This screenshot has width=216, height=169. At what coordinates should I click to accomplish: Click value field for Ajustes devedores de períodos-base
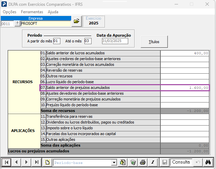pyautogui.click(x=185, y=94)
